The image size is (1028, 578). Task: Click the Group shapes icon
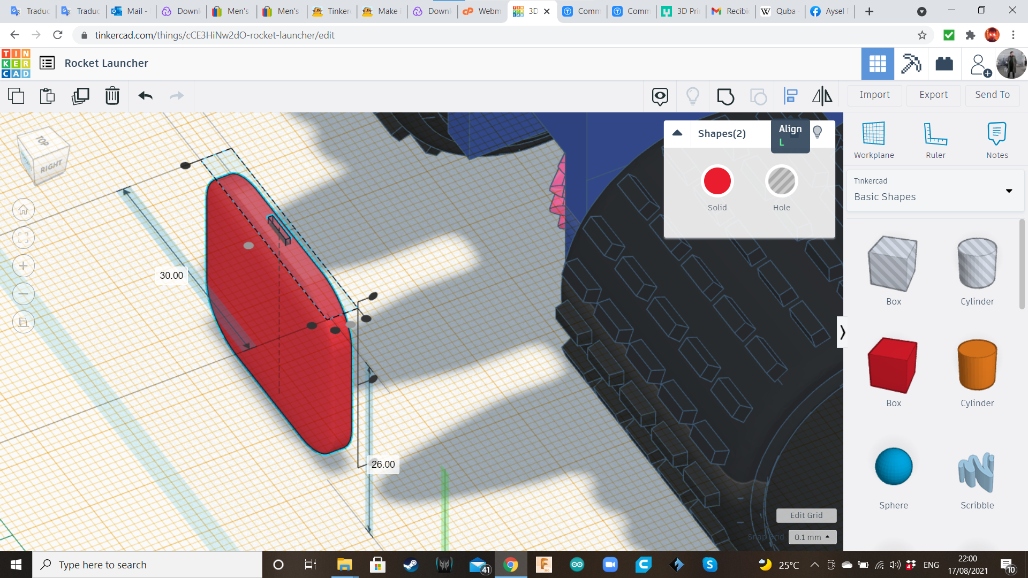[x=725, y=96]
